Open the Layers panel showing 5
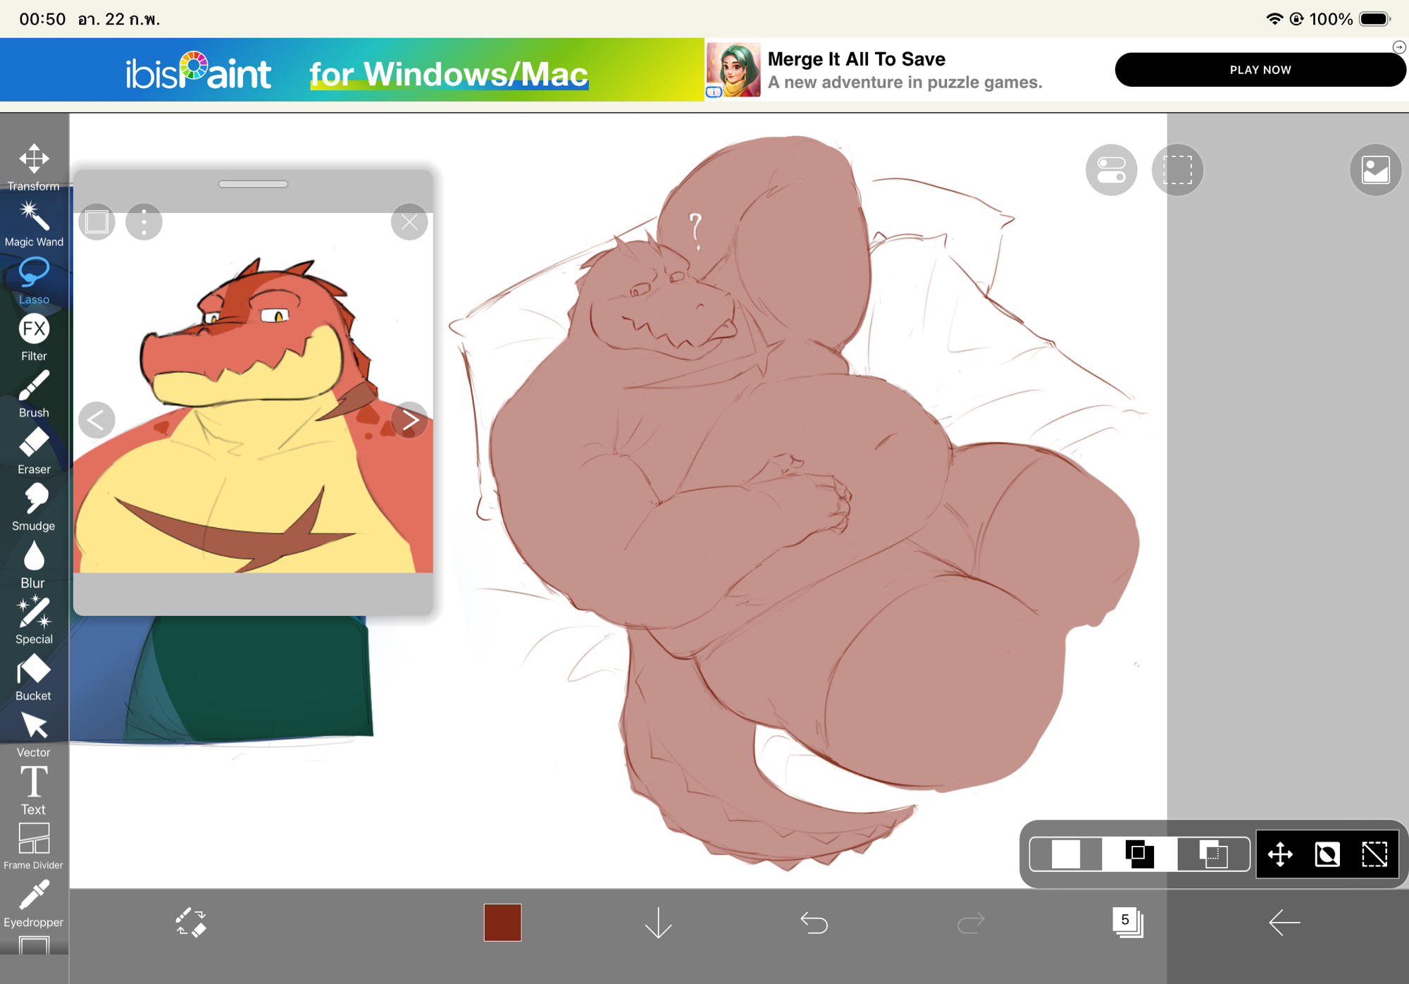The width and height of the screenshot is (1409, 984). 1127,922
